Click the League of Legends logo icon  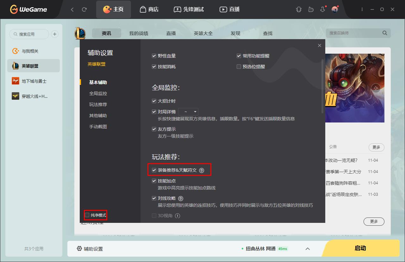pyautogui.click(x=80, y=33)
